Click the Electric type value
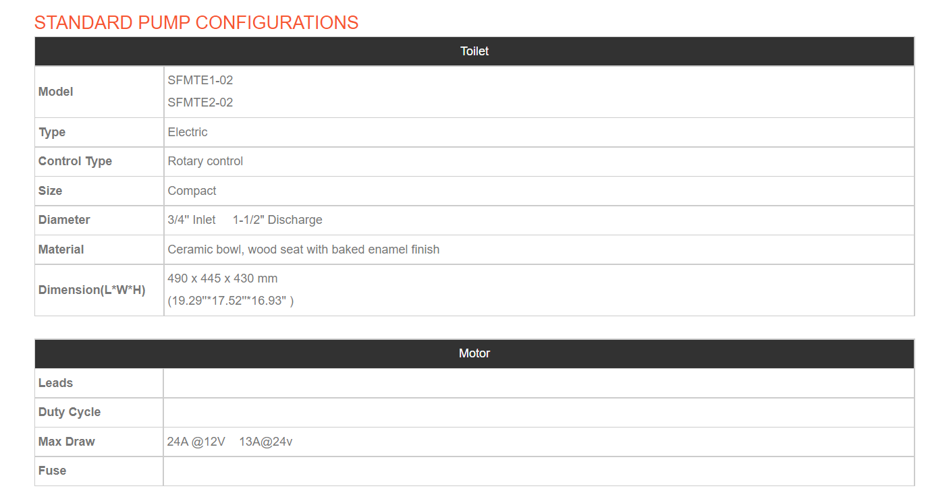 coord(188,132)
